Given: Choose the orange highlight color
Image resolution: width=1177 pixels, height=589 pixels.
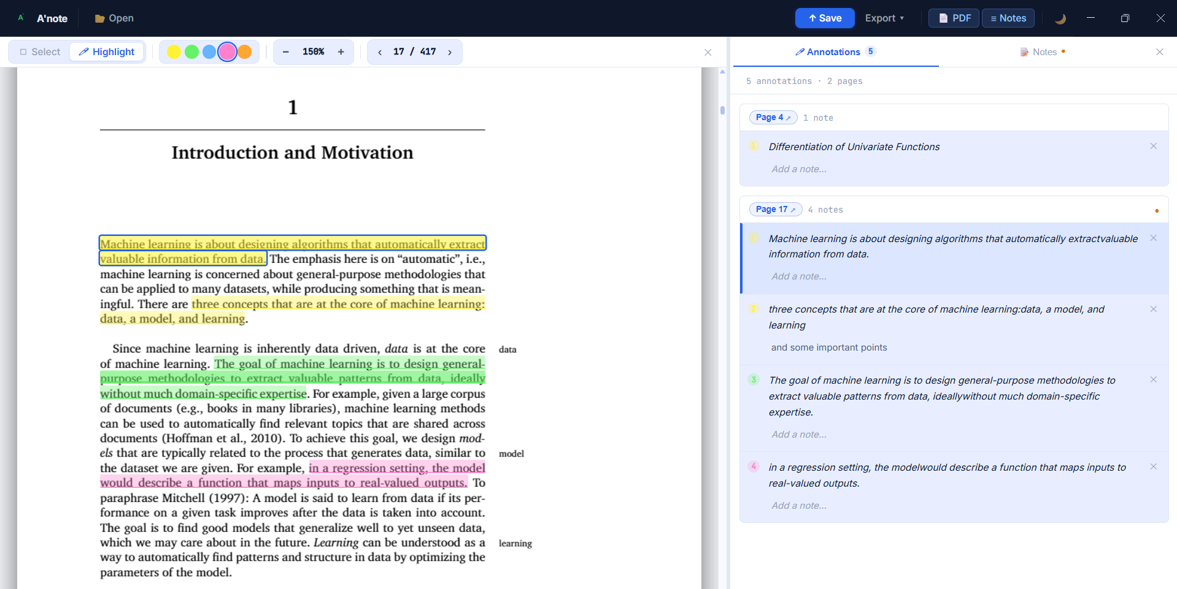Looking at the screenshot, I should [x=245, y=52].
